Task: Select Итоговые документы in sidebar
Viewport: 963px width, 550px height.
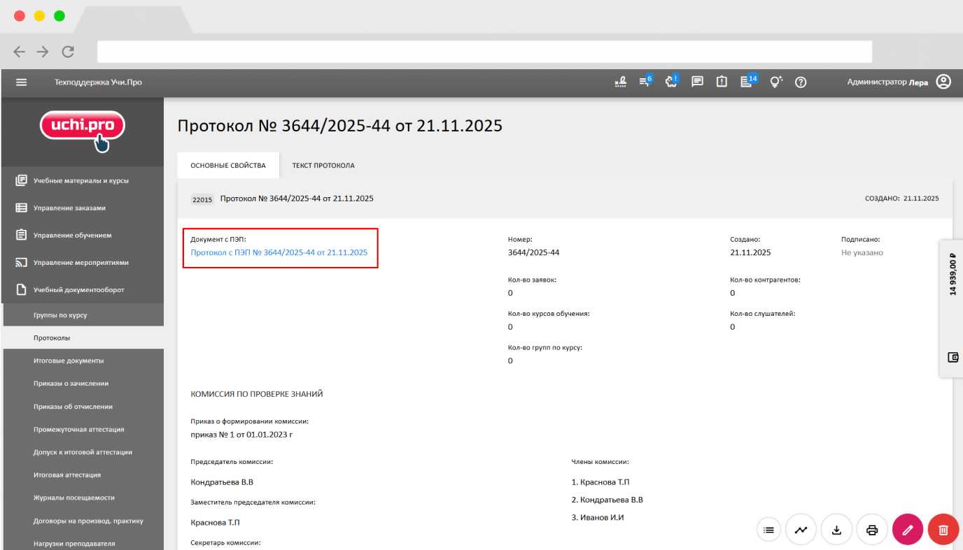Action: 69,361
